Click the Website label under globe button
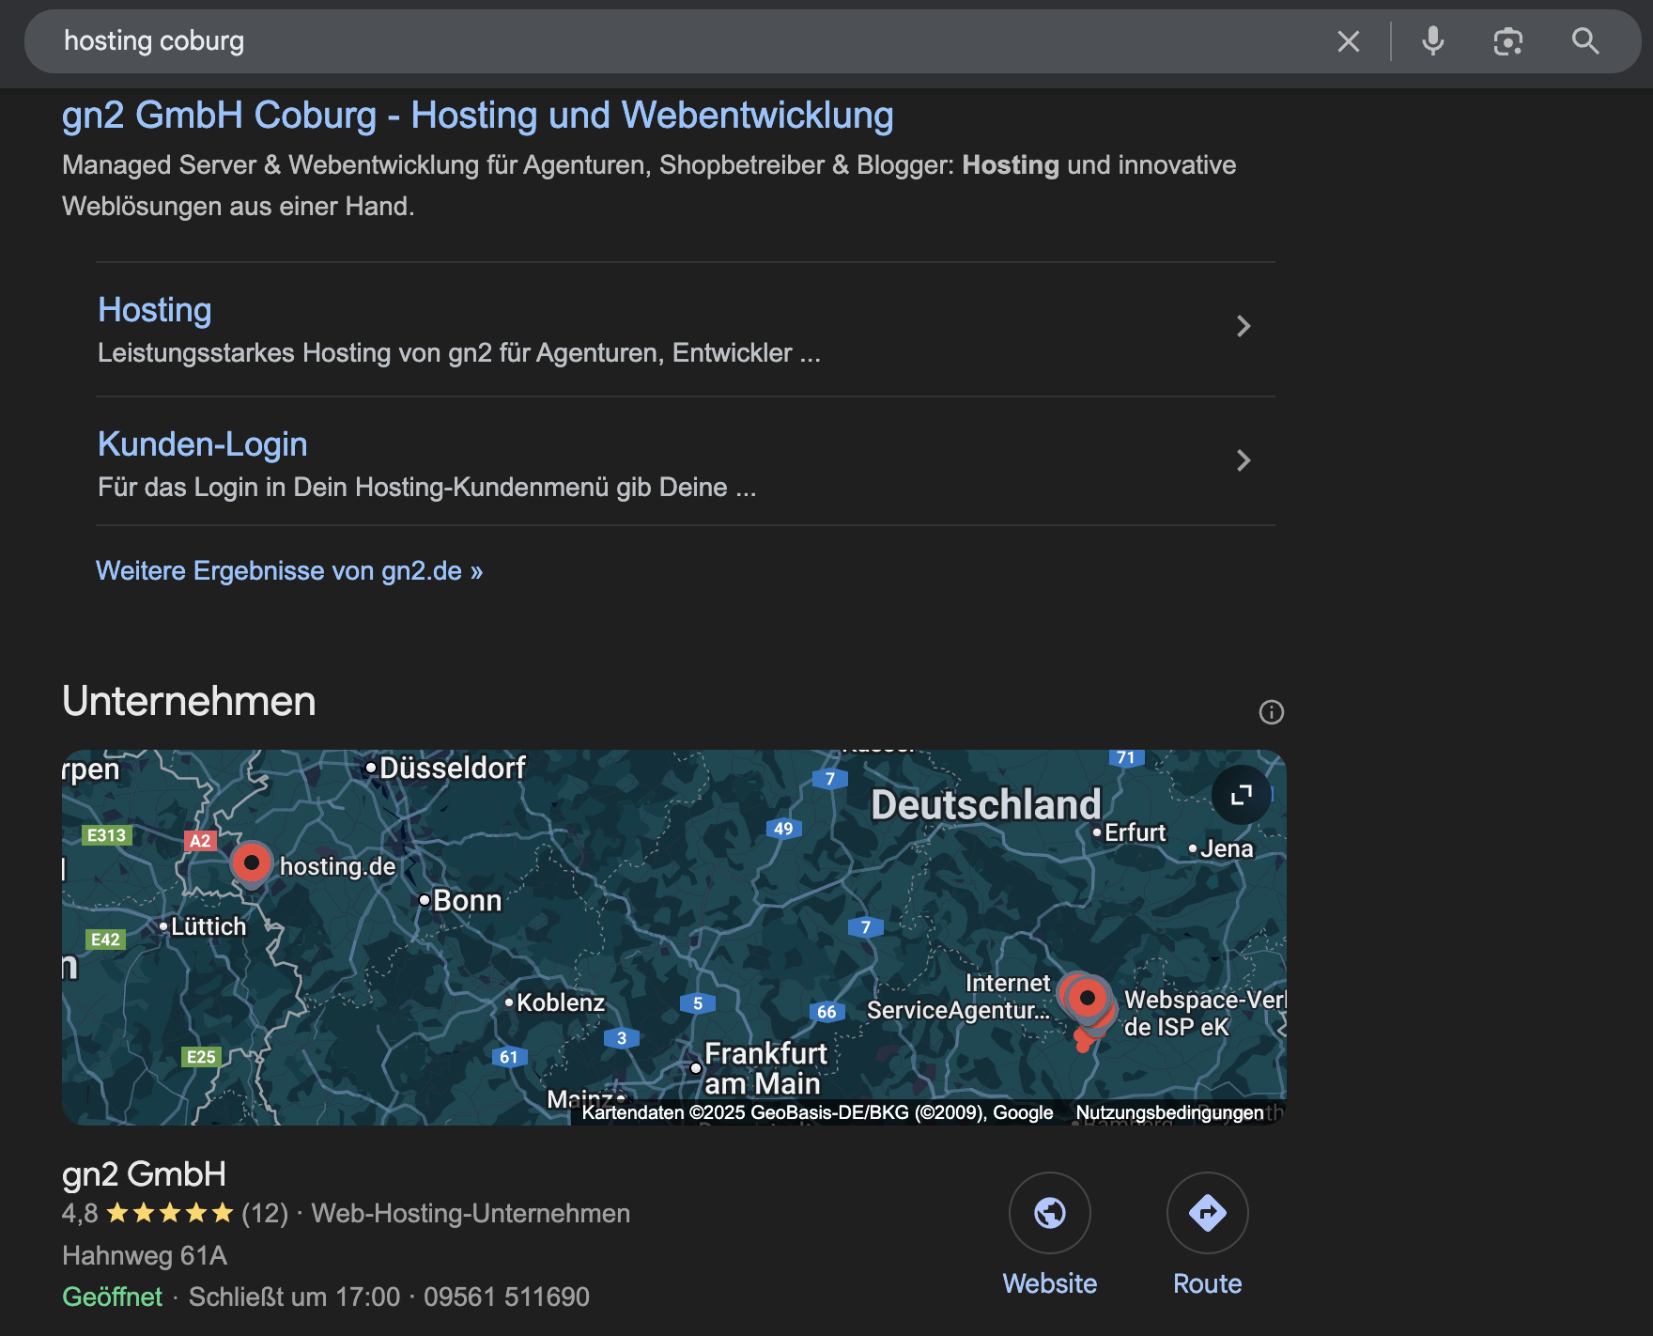The height and width of the screenshot is (1336, 1653). (x=1049, y=1283)
